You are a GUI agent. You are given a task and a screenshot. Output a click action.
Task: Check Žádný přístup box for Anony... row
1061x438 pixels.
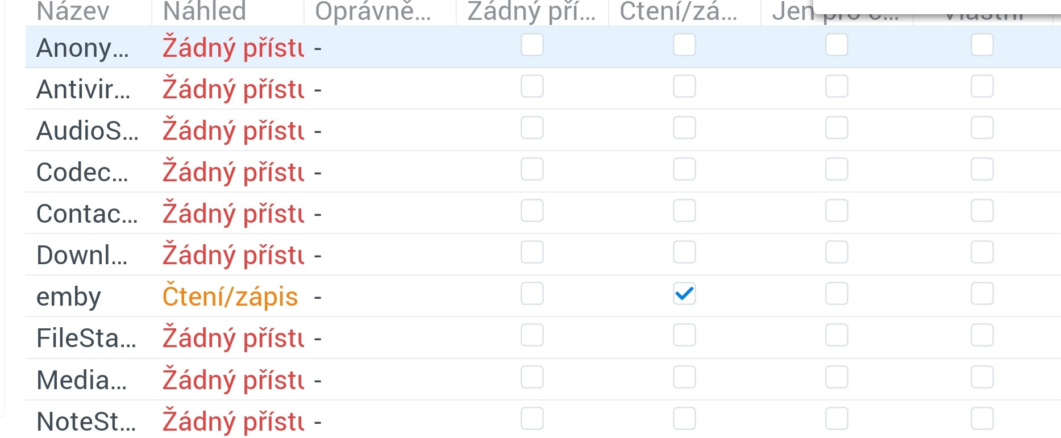[532, 45]
